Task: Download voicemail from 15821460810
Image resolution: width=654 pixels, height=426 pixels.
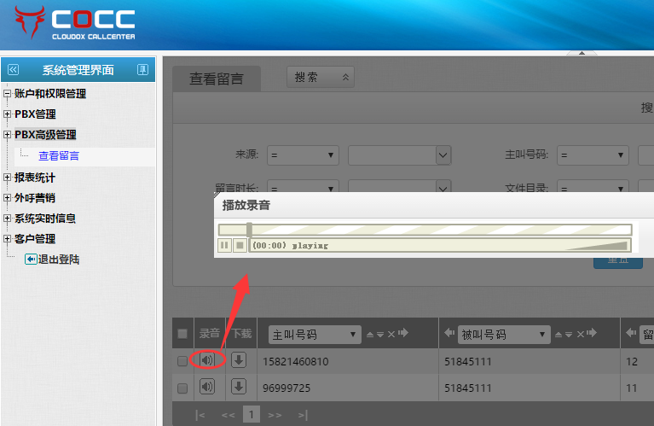Action: click(x=239, y=360)
